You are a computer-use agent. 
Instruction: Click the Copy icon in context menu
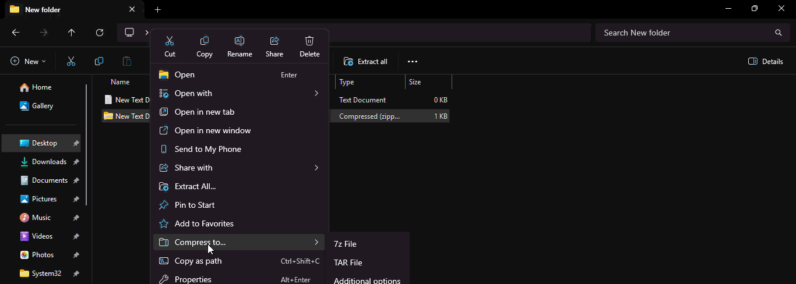[205, 41]
